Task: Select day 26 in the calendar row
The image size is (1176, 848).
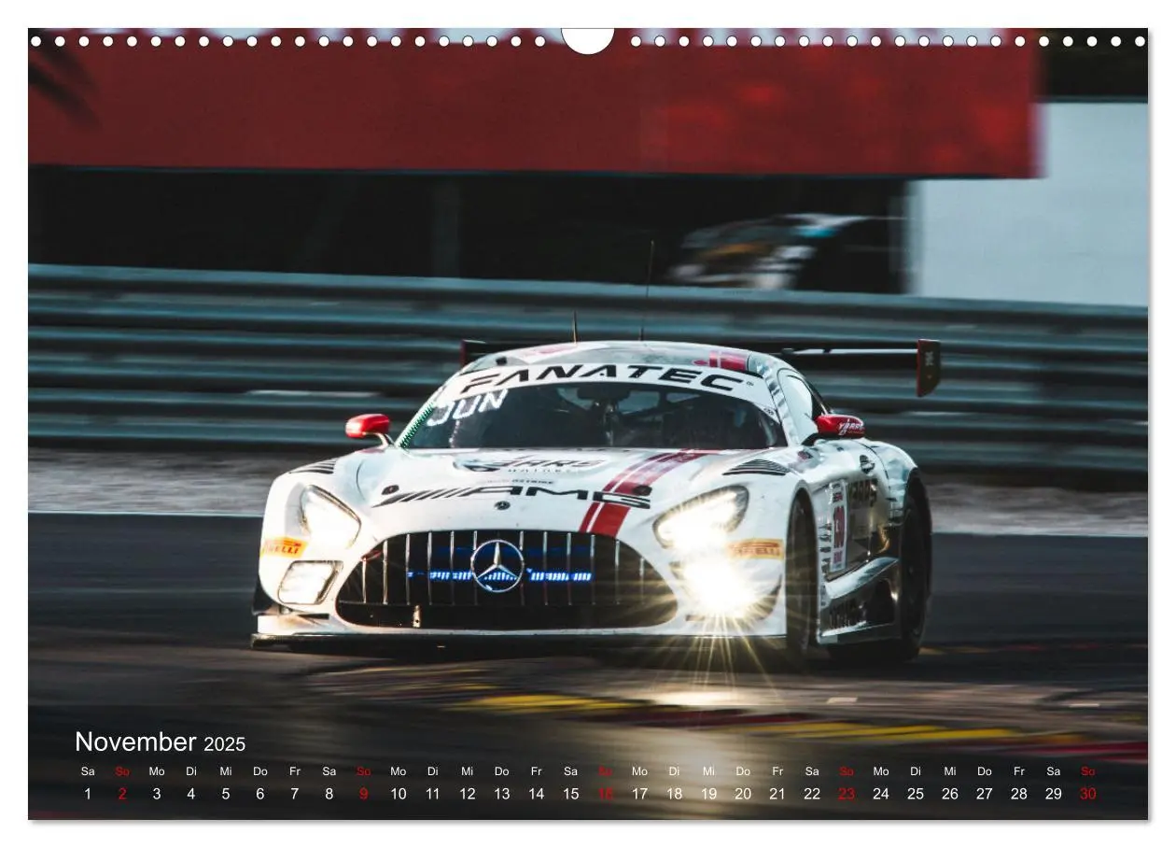Action: 950,794
